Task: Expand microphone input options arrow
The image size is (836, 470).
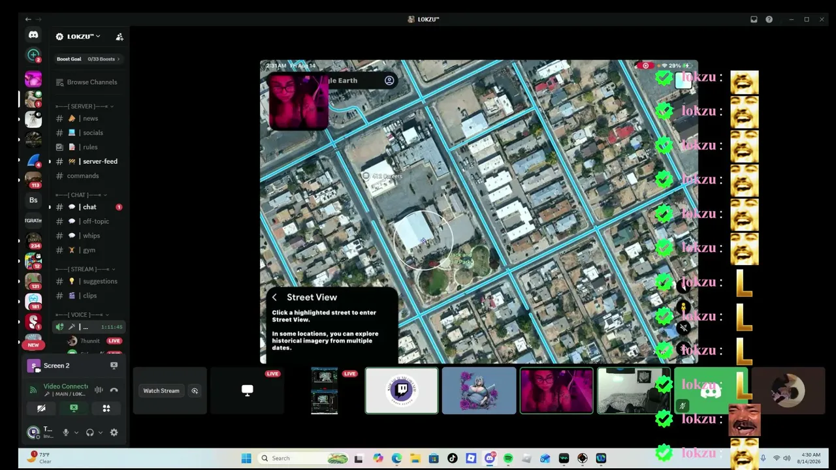Action: (76, 432)
